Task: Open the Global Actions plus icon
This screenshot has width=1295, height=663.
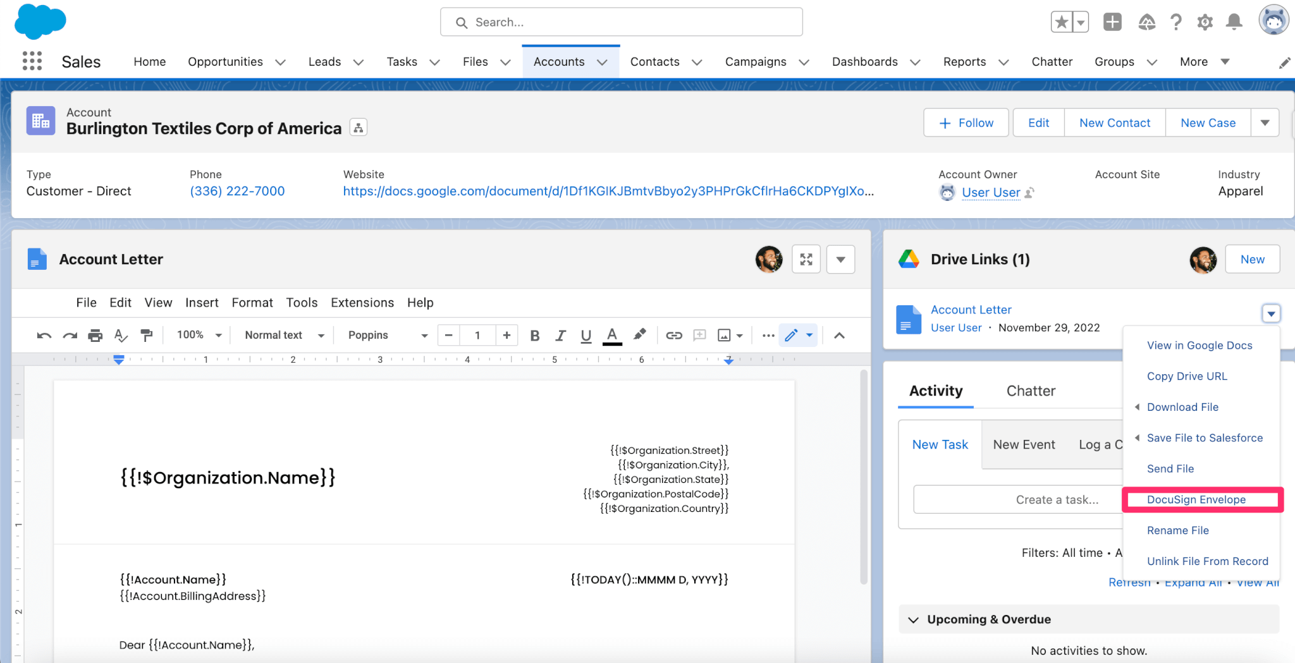Action: click(1112, 22)
